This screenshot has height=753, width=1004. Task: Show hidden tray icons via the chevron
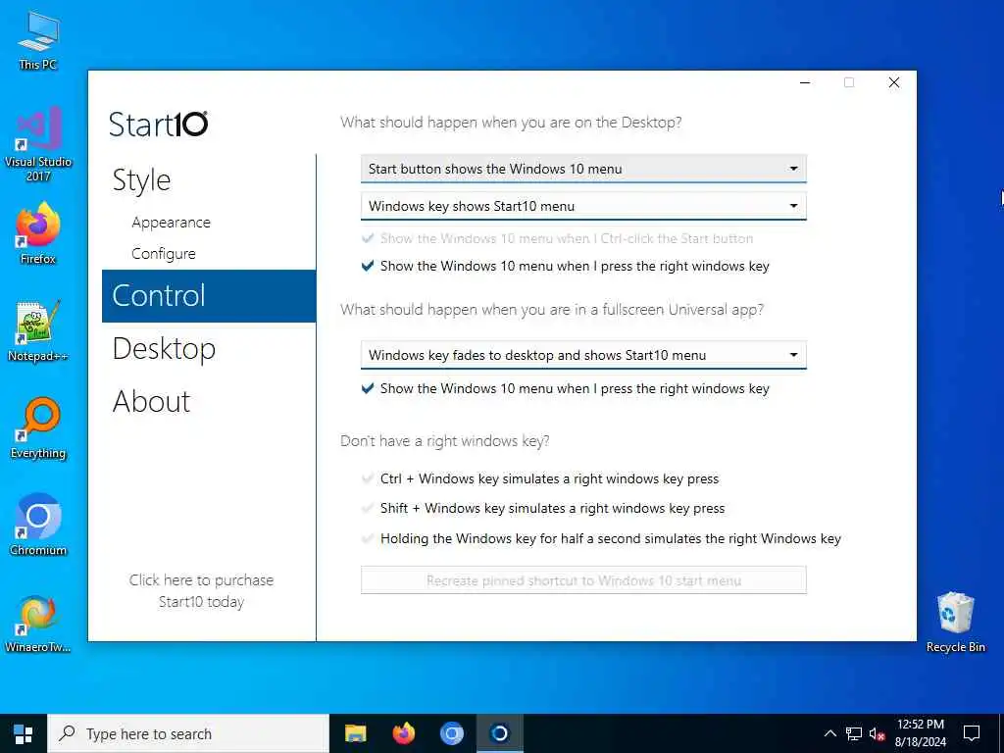tap(829, 733)
